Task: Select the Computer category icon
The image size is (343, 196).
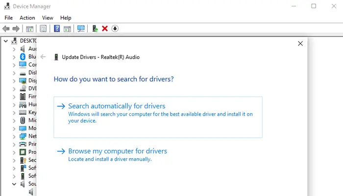Action: pyautogui.click(x=23, y=65)
